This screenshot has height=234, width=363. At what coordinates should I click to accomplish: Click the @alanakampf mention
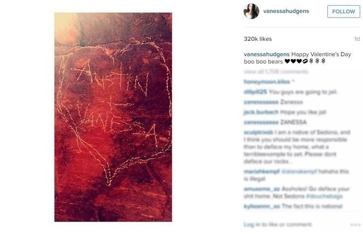[x=299, y=171]
